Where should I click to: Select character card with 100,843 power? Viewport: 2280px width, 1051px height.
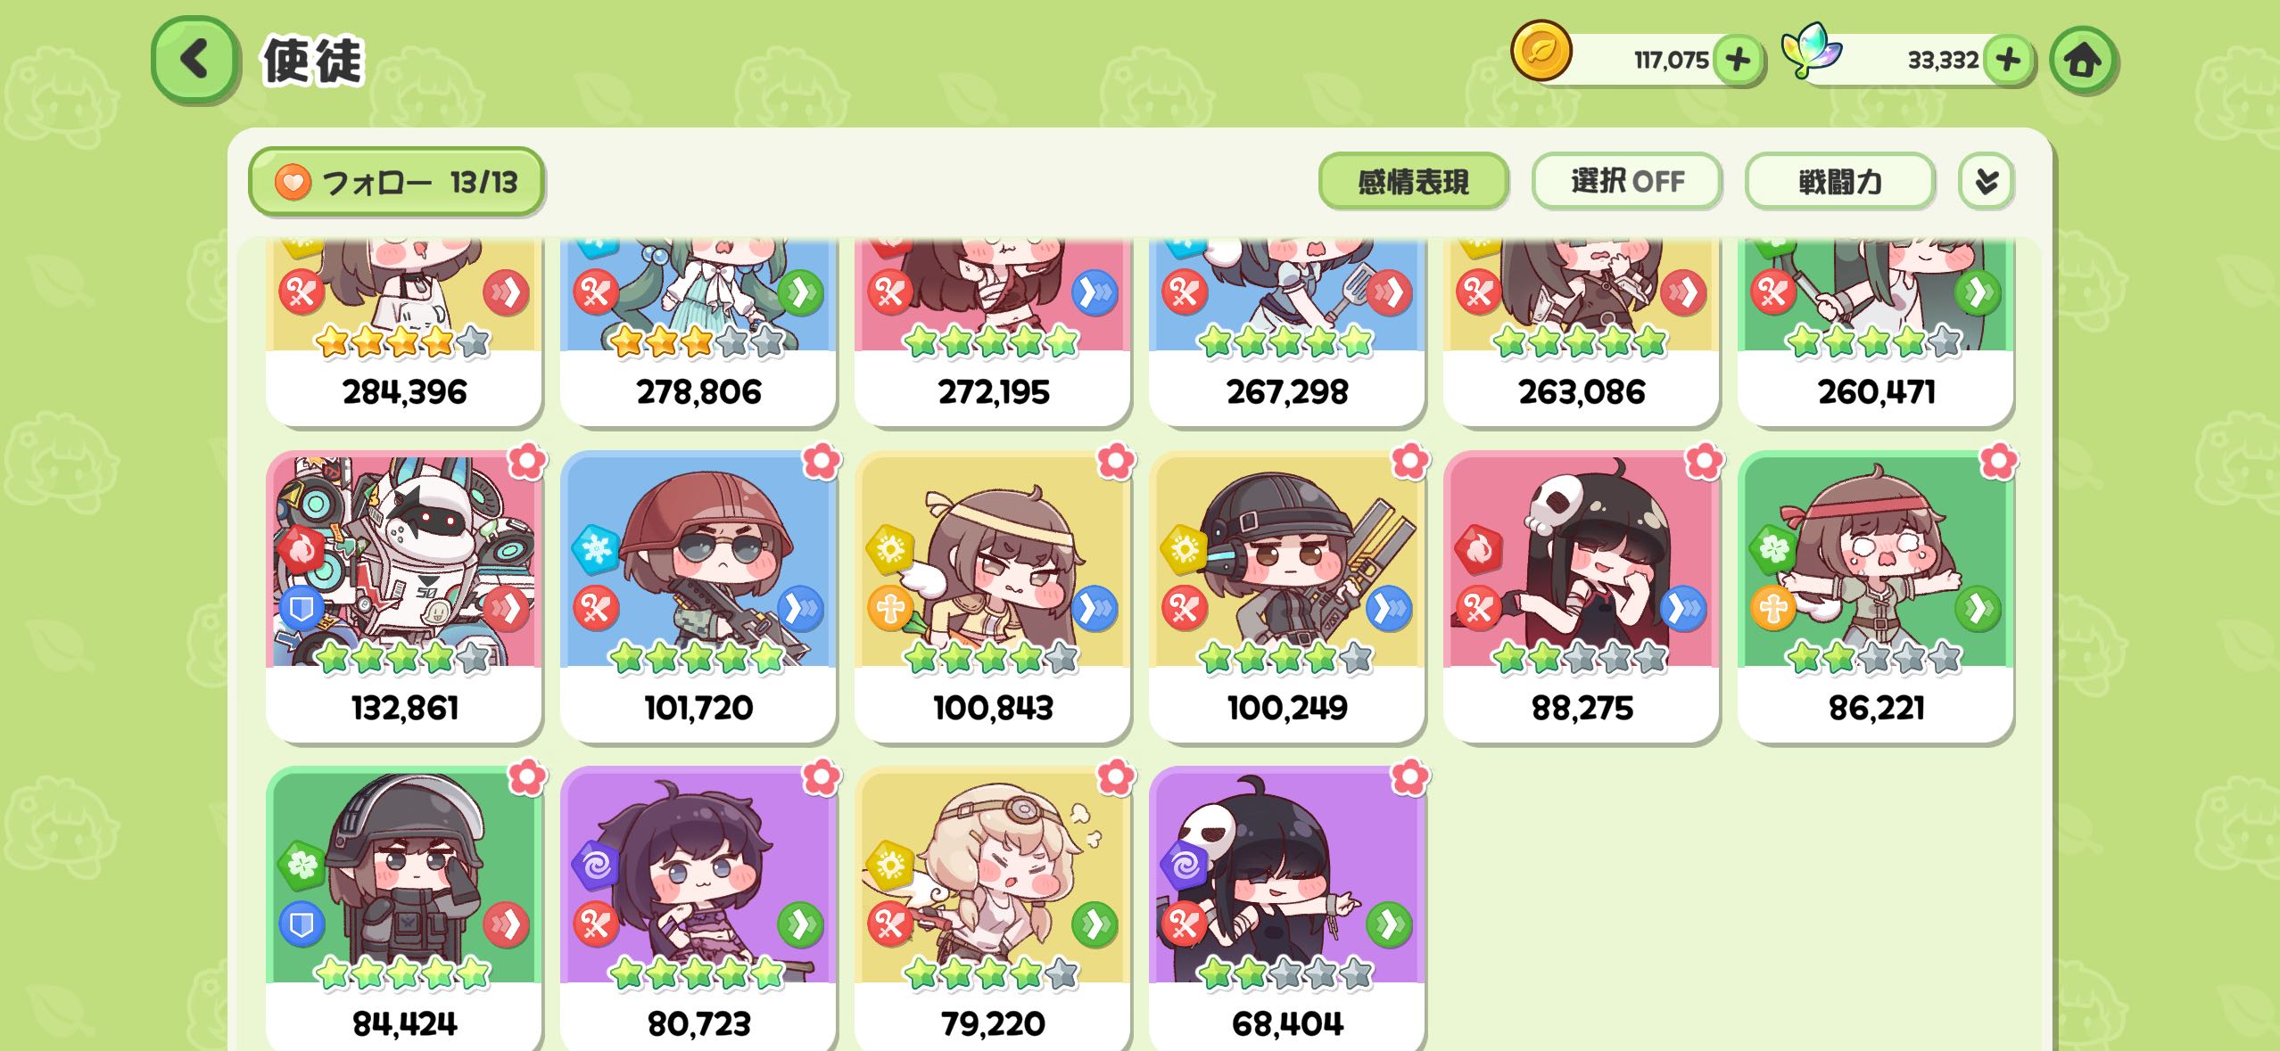point(993,596)
